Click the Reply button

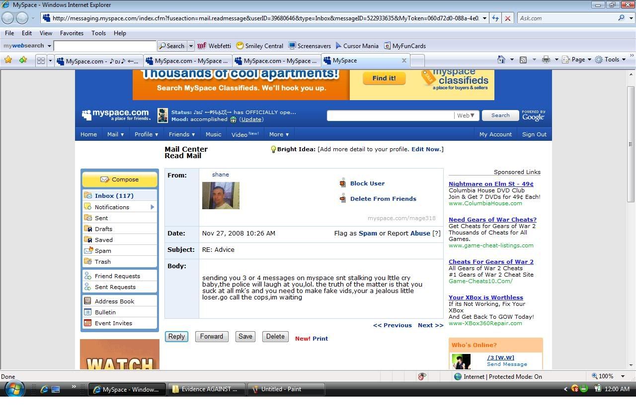[x=176, y=336]
